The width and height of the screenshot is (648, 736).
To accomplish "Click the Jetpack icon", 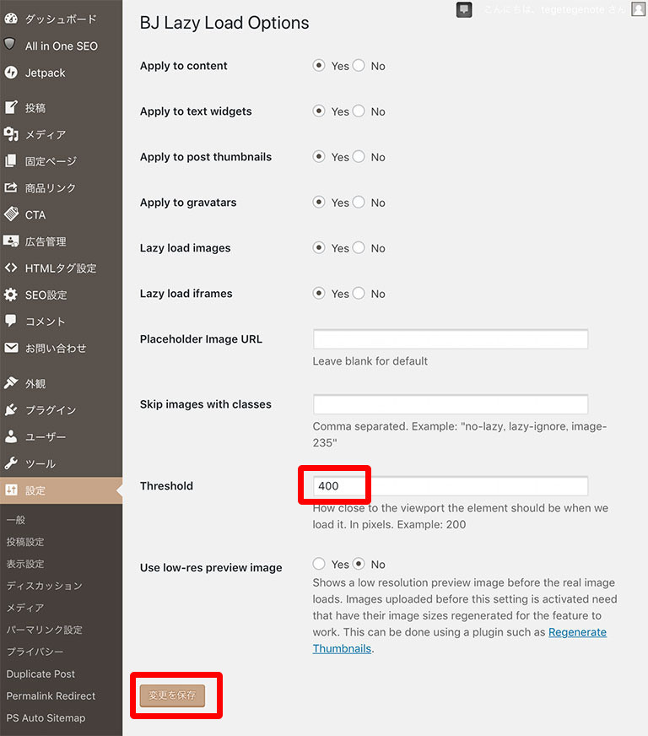I will point(11,73).
